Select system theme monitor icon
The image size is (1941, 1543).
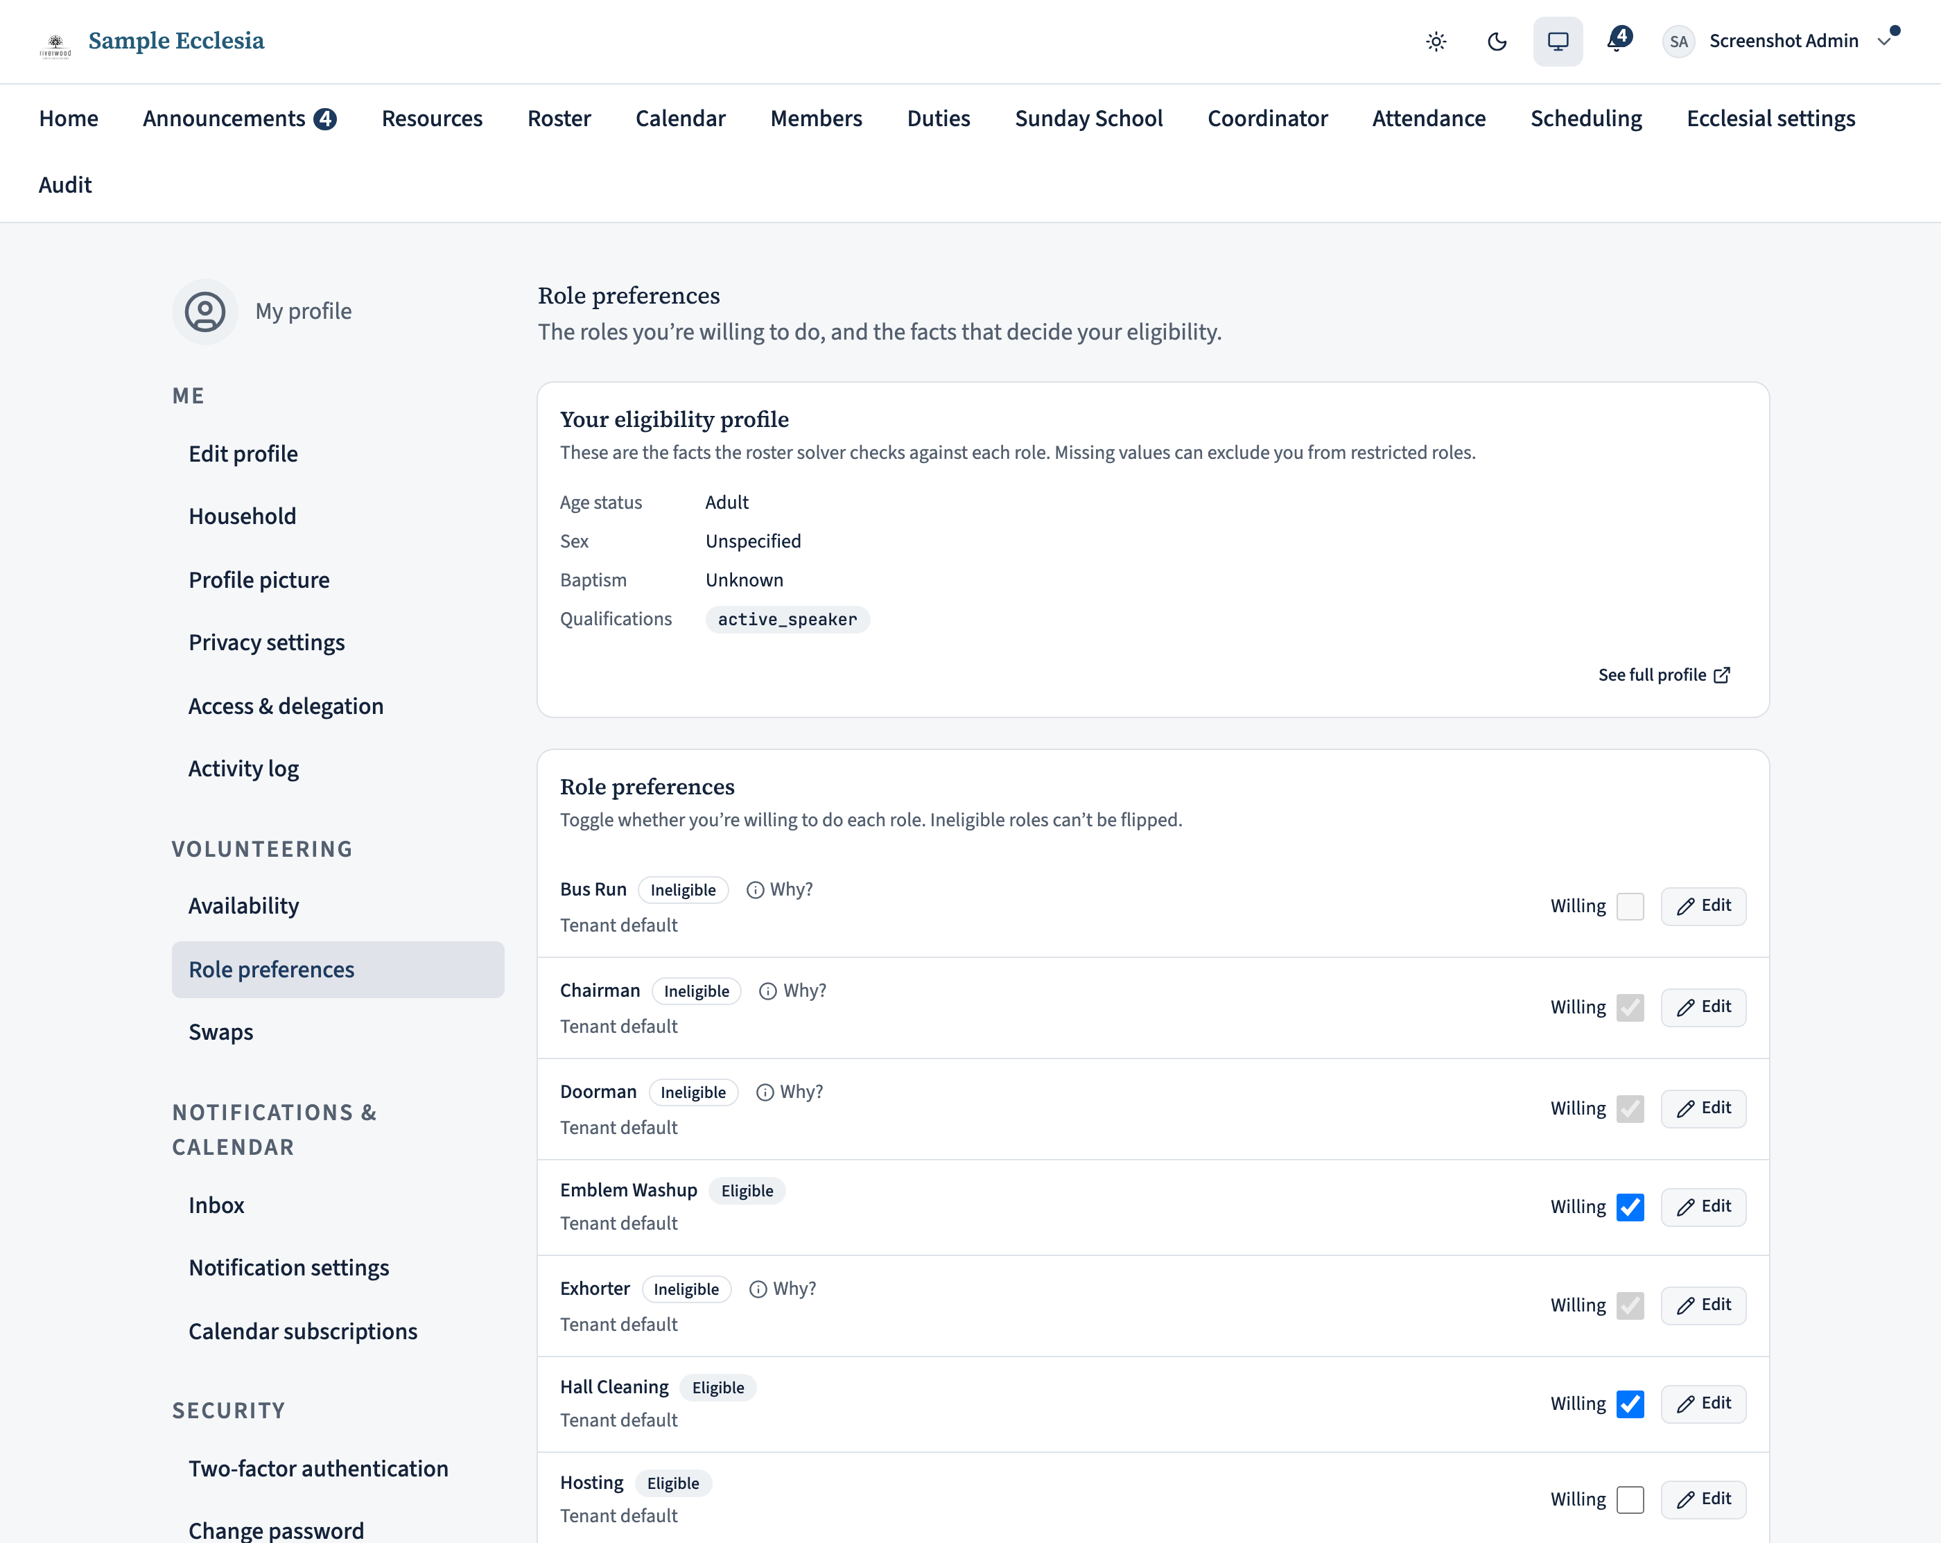pyautogui.click(x=1558, y=42)
